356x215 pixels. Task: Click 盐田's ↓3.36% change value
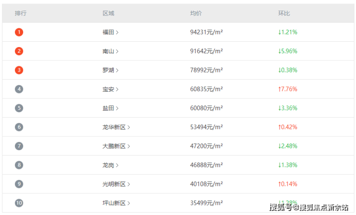(288, 108)
